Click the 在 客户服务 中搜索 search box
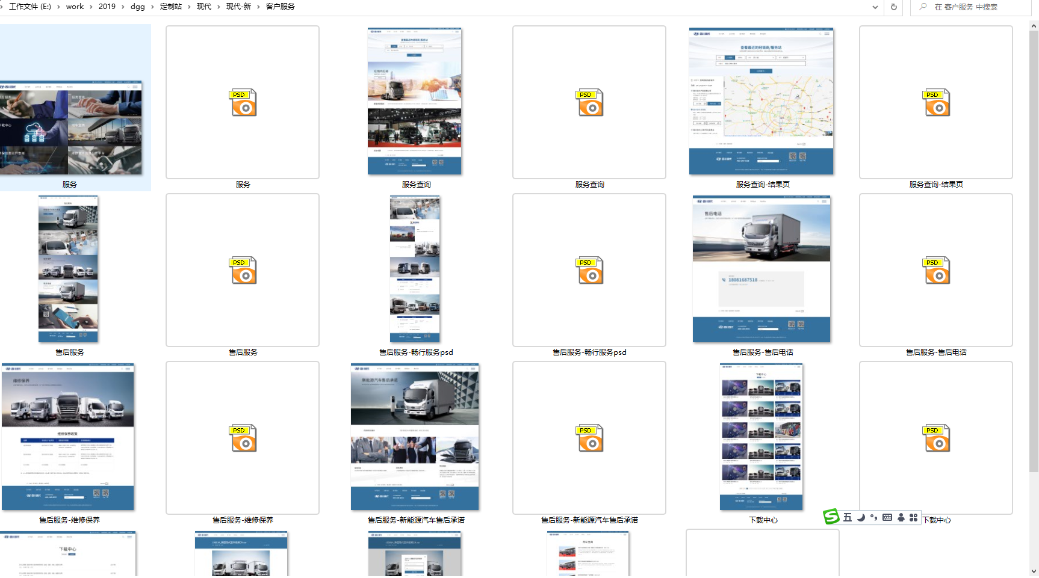The width and height of the screenshot is (1039, 578). point(975,7)
